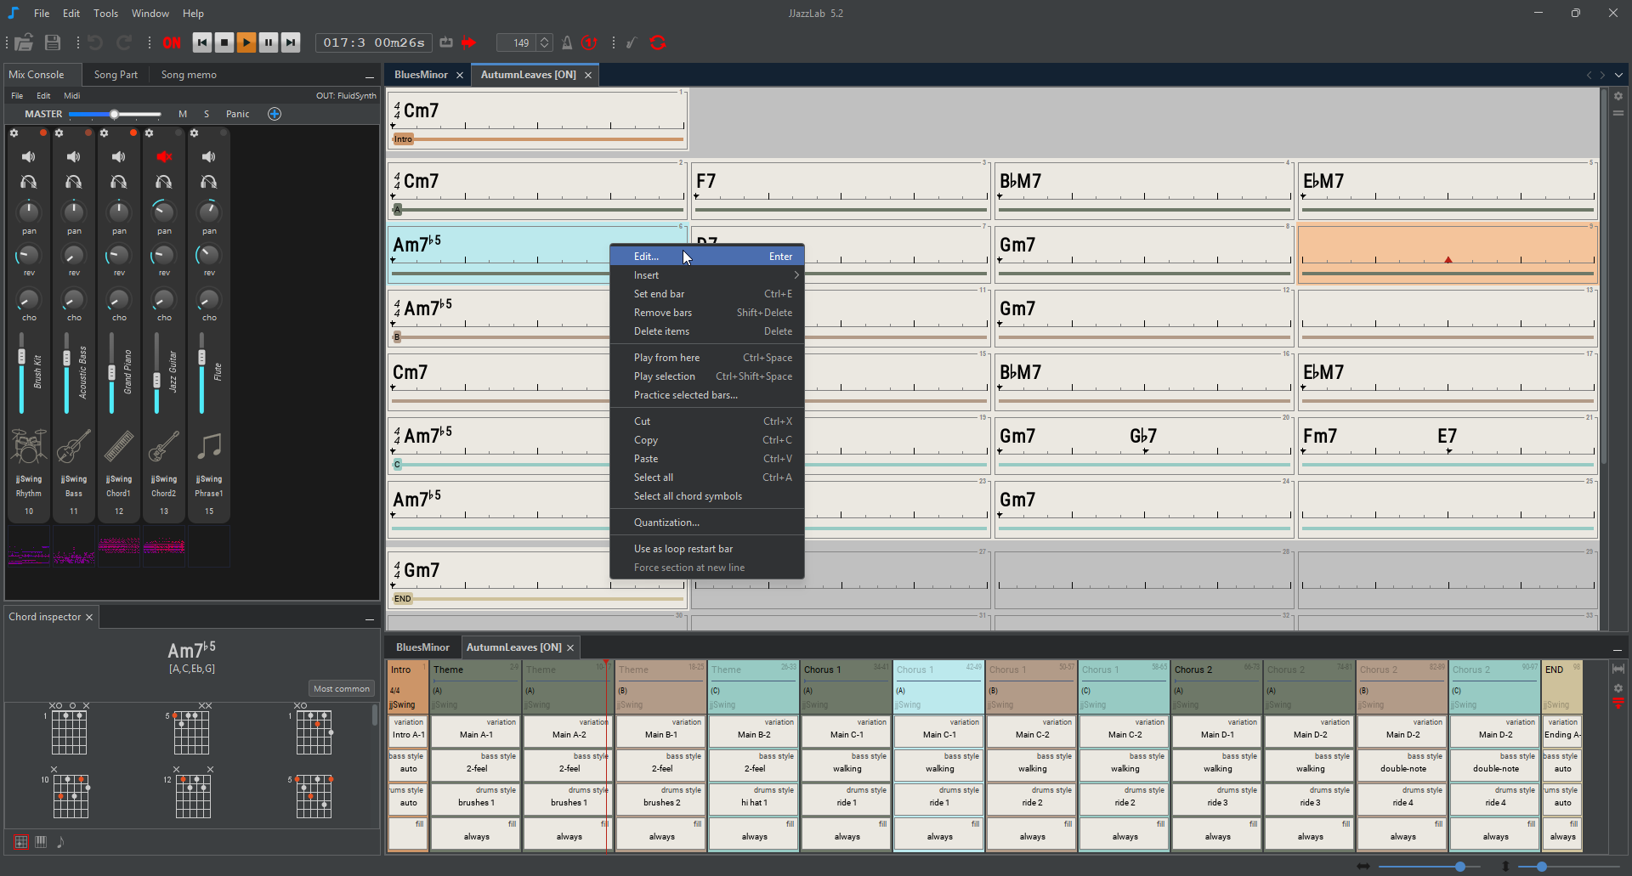Toggle solo headphones on Flute channel

(x=209, y=182)
